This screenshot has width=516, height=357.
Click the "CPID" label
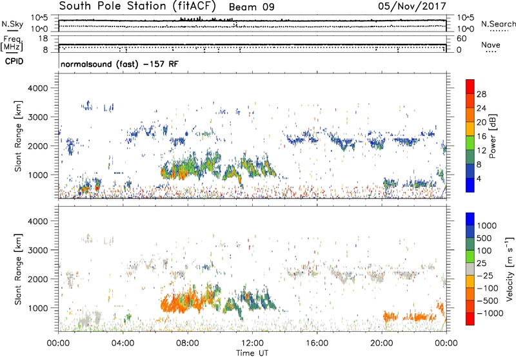(x=14, y=61)
